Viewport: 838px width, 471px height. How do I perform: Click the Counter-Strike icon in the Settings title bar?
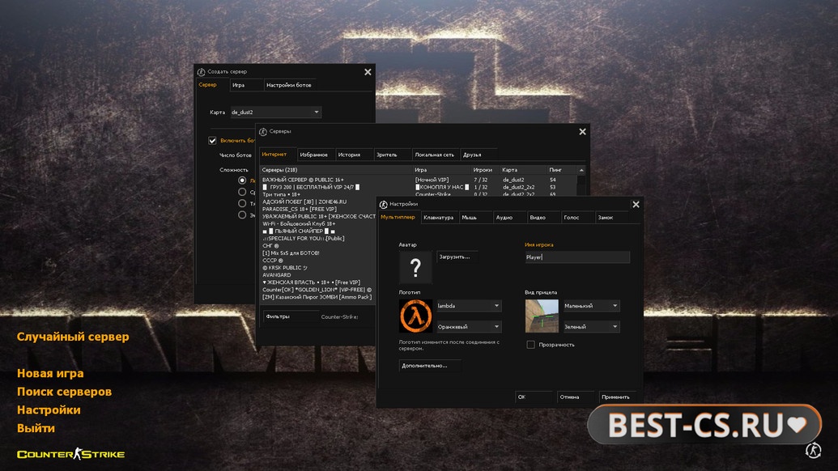click(x=383, y=204)
